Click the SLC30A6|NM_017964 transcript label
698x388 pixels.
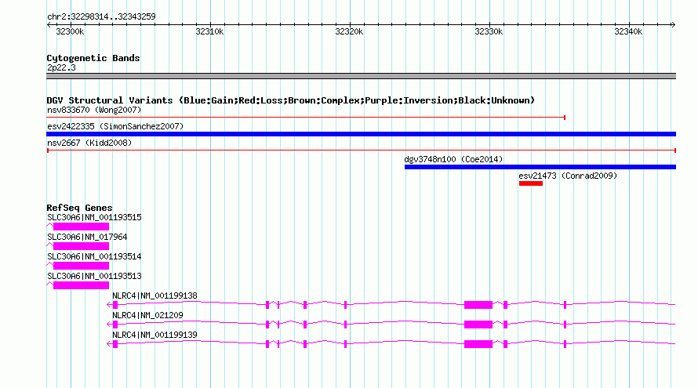pos(87,238)
